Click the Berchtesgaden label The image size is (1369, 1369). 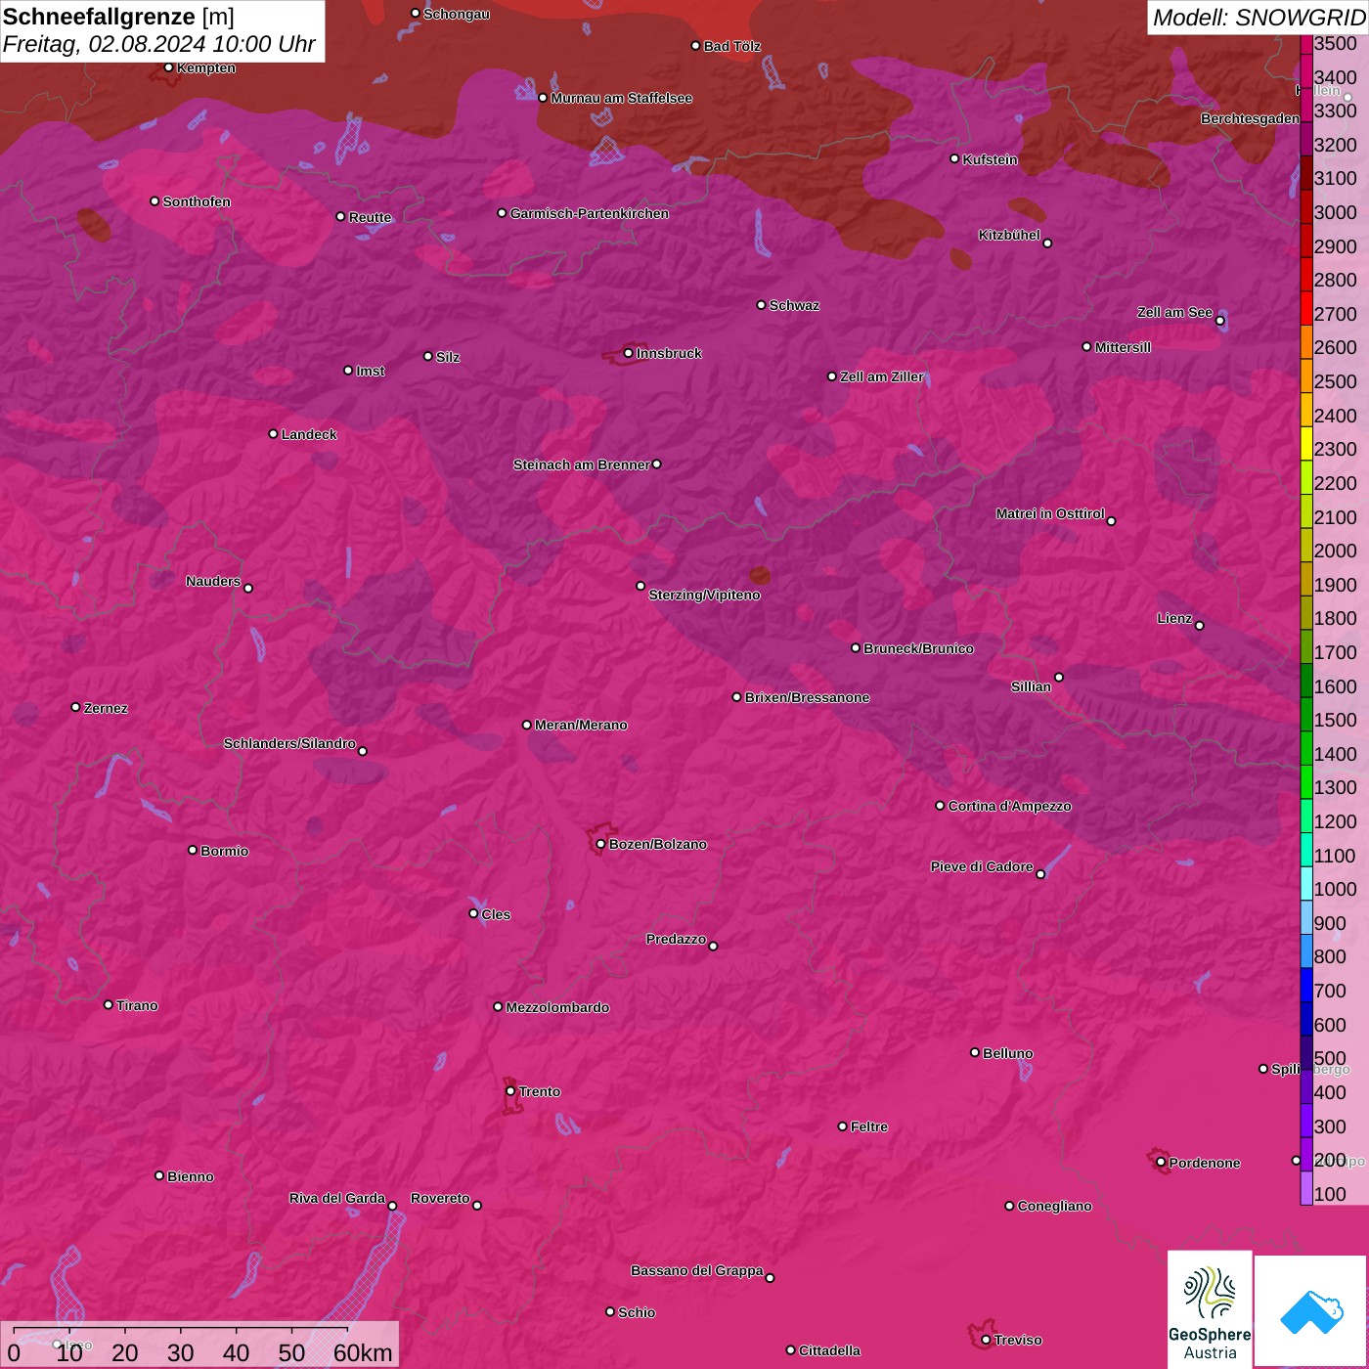click(x=1250, y=118)
